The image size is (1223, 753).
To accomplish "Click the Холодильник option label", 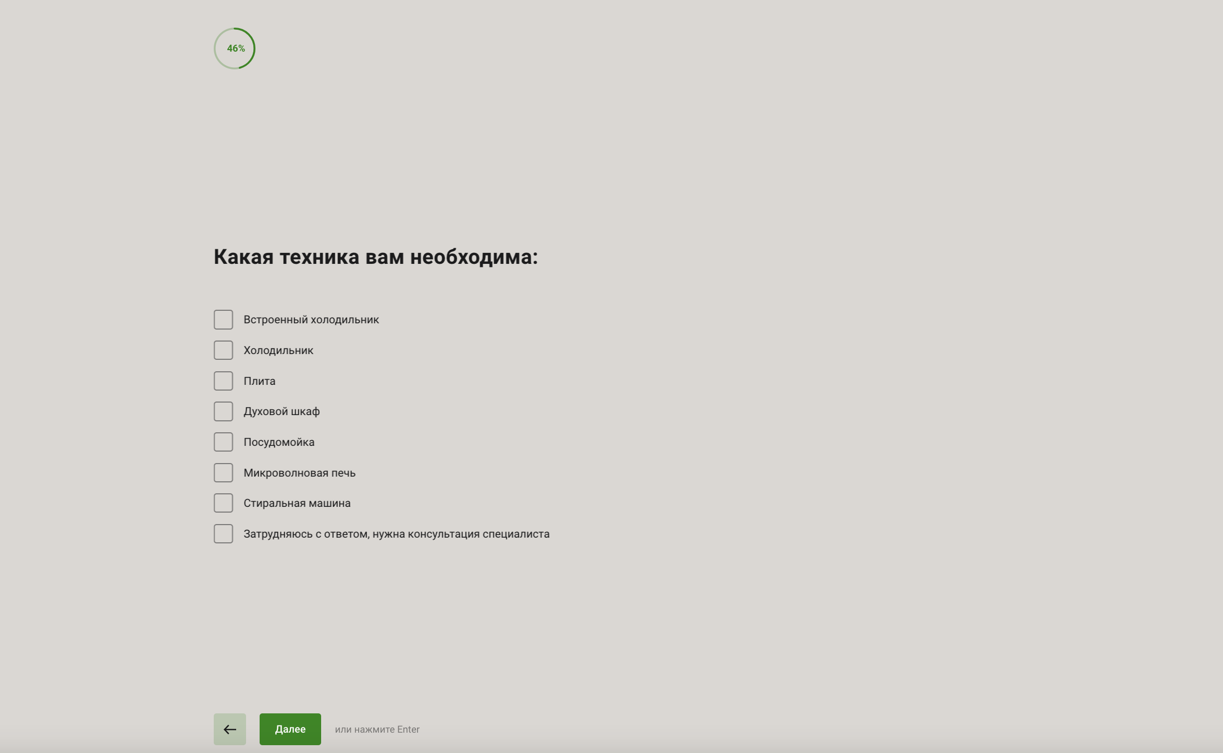I will [278, 350].
